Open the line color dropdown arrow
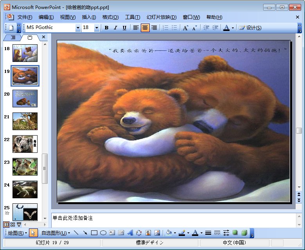The height and width of the screenshot is (250, 305). click(x=188, y=233)
